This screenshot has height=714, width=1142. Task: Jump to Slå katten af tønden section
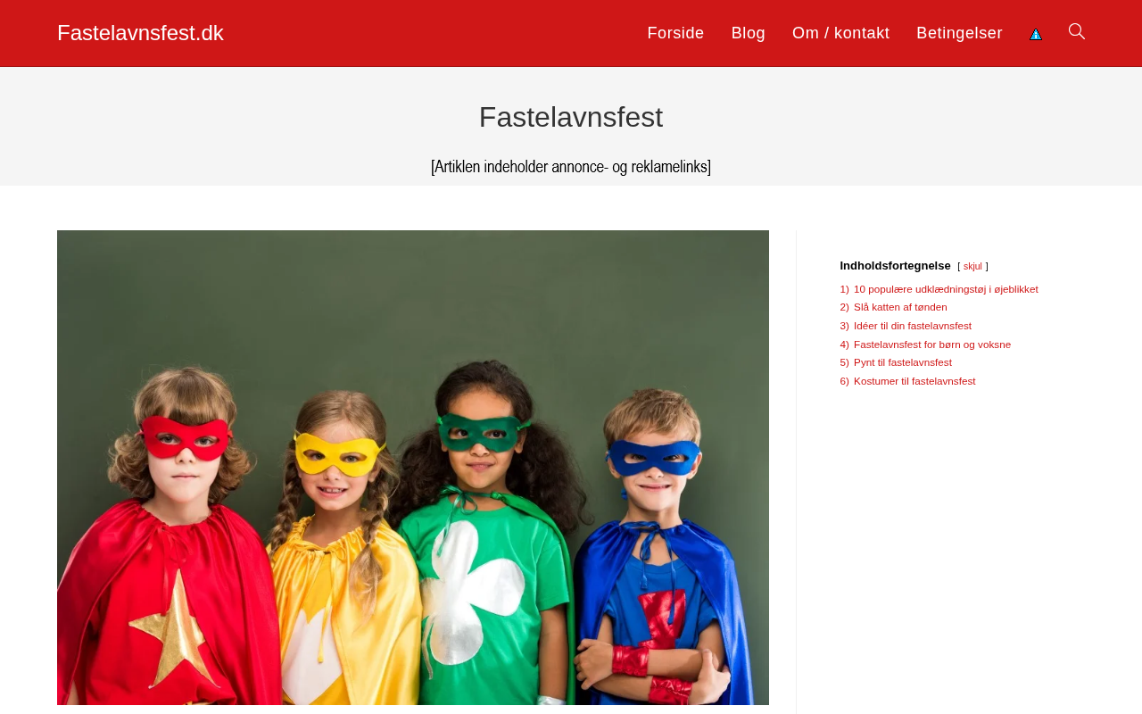tap(900, 307)
